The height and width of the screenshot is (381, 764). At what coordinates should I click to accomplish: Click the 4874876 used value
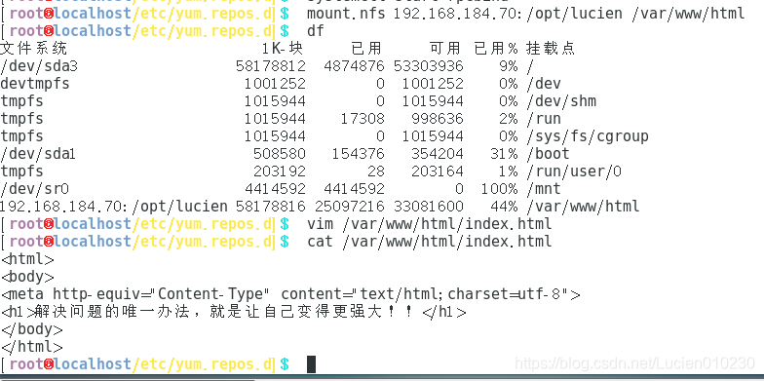point(355,66)
